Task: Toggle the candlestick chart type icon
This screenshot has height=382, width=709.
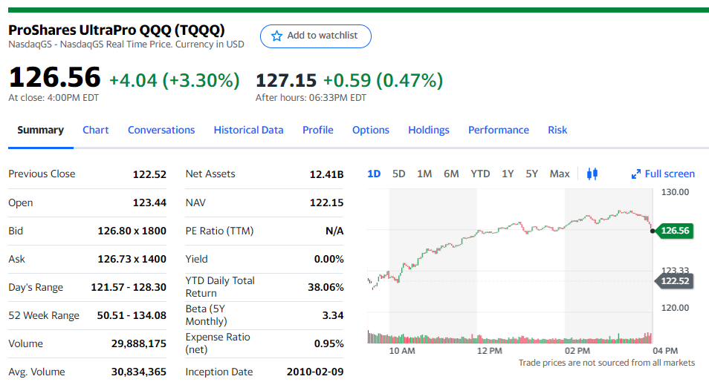Action: point(592,174)
